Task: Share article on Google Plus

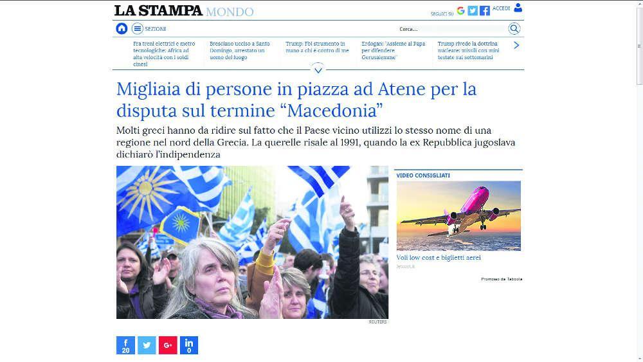Action: [168, 345]
